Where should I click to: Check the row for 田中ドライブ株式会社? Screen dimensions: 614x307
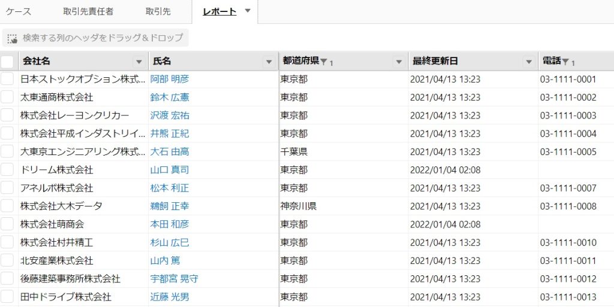[x=7, y=297]
